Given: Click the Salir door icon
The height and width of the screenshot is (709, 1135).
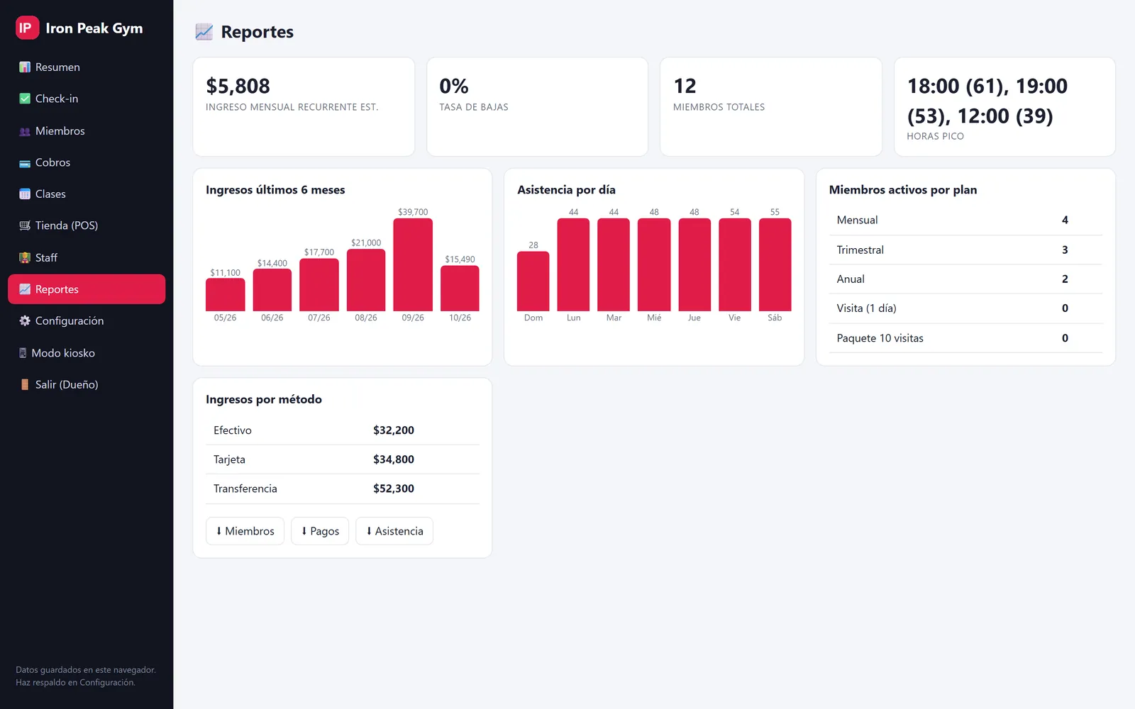Looking at the screenshot, I should coord(25,385).
